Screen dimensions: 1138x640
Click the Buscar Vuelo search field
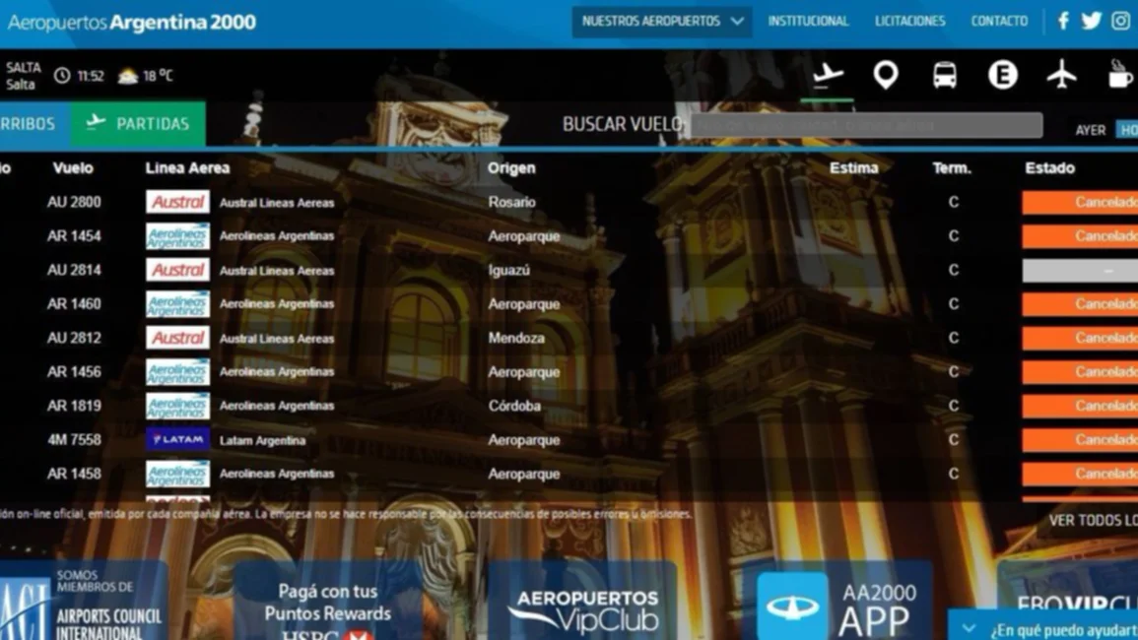point(867,125)
